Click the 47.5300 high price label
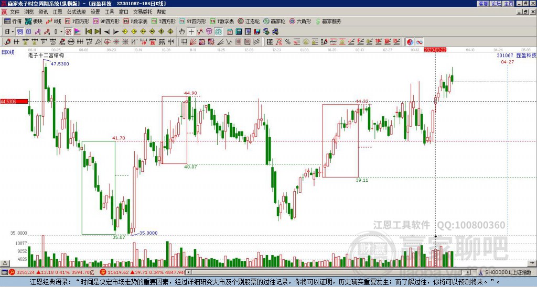The width and height of the screenshot is (537, 287). 60,64
